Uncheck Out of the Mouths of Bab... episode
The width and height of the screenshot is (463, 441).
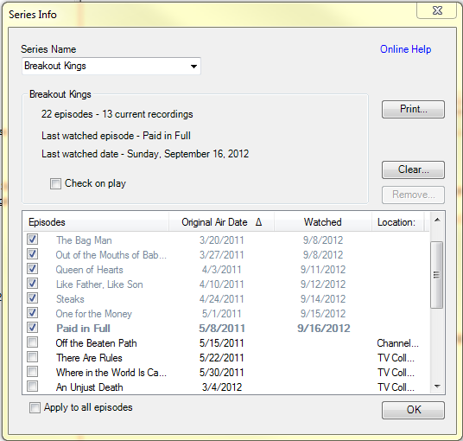tap(32, 254)
